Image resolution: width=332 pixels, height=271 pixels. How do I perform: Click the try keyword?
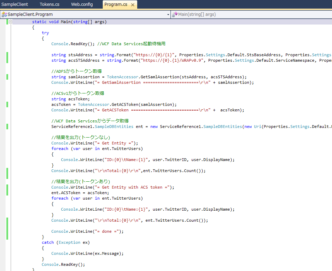tap(45, 33)
